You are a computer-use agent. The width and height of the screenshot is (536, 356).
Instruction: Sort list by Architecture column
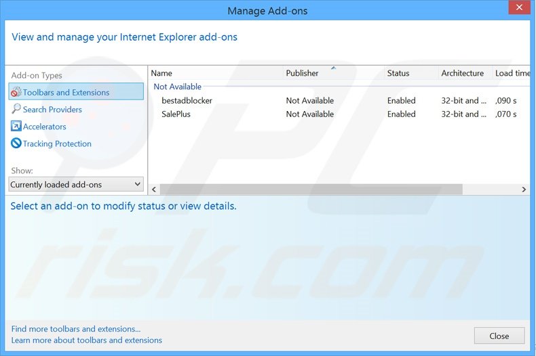(465, 73)
